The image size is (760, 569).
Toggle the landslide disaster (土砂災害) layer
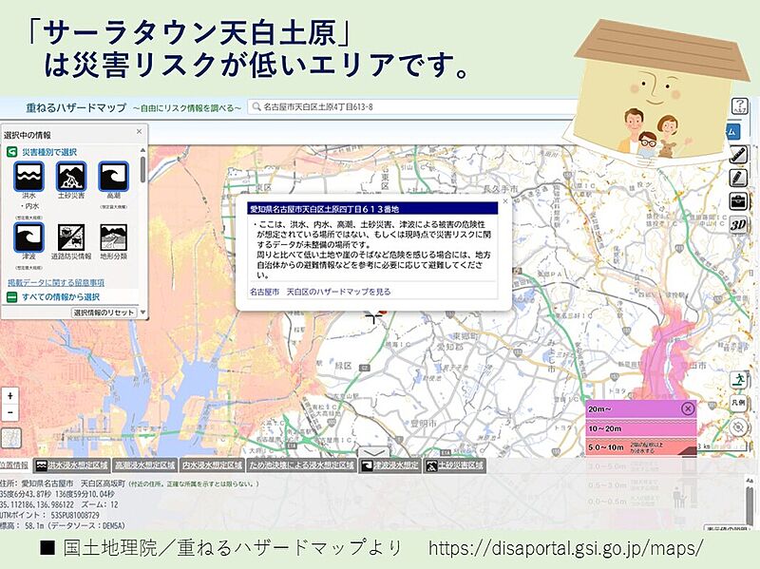[70, 176]
